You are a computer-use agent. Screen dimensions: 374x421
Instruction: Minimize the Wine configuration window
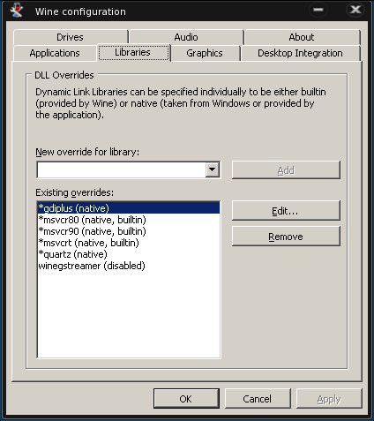[x=318, y=10]
